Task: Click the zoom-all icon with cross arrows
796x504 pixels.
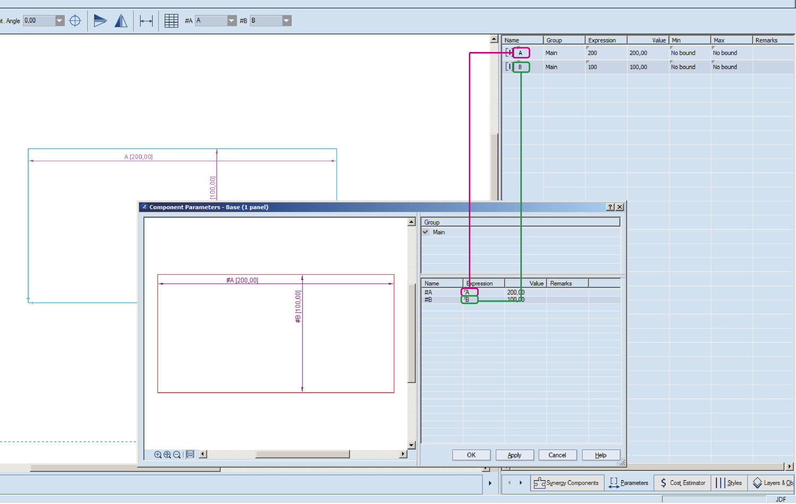Action: click(x=167, y=455)
